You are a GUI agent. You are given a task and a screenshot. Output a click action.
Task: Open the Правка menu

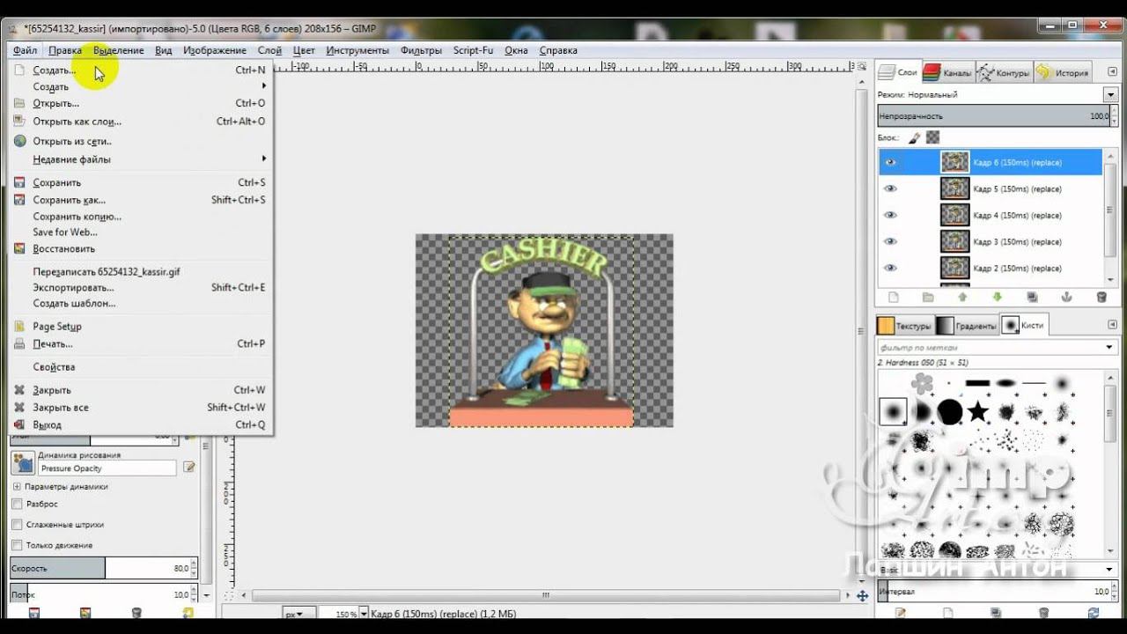tap(65, 50)
